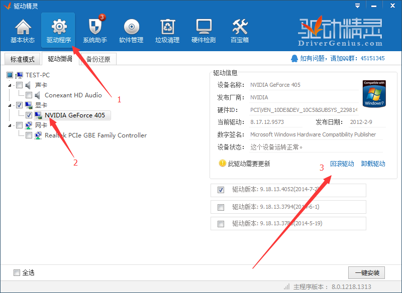Toggle the TEST-PC root checkbox
This screenshot has height=293, width=402.
click(x=10, y=75)
